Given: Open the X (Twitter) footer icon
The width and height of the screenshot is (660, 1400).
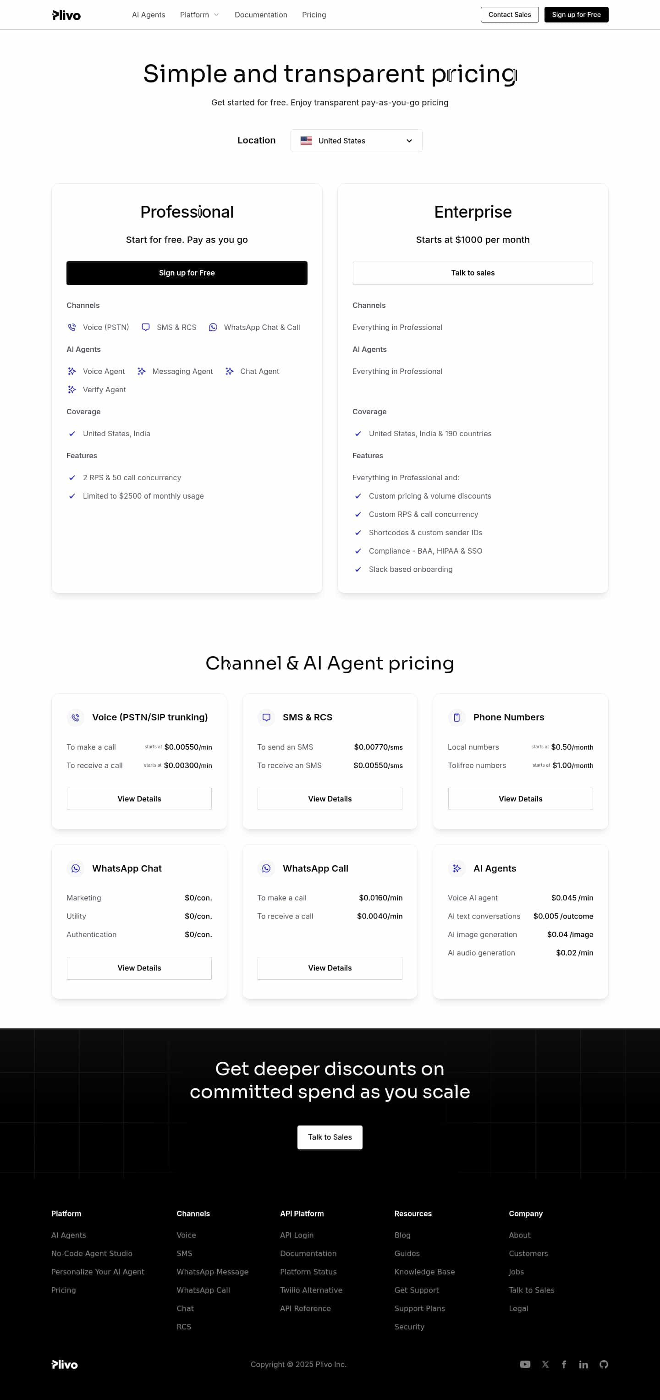Looking at the screenshot, I should 545,1364.
